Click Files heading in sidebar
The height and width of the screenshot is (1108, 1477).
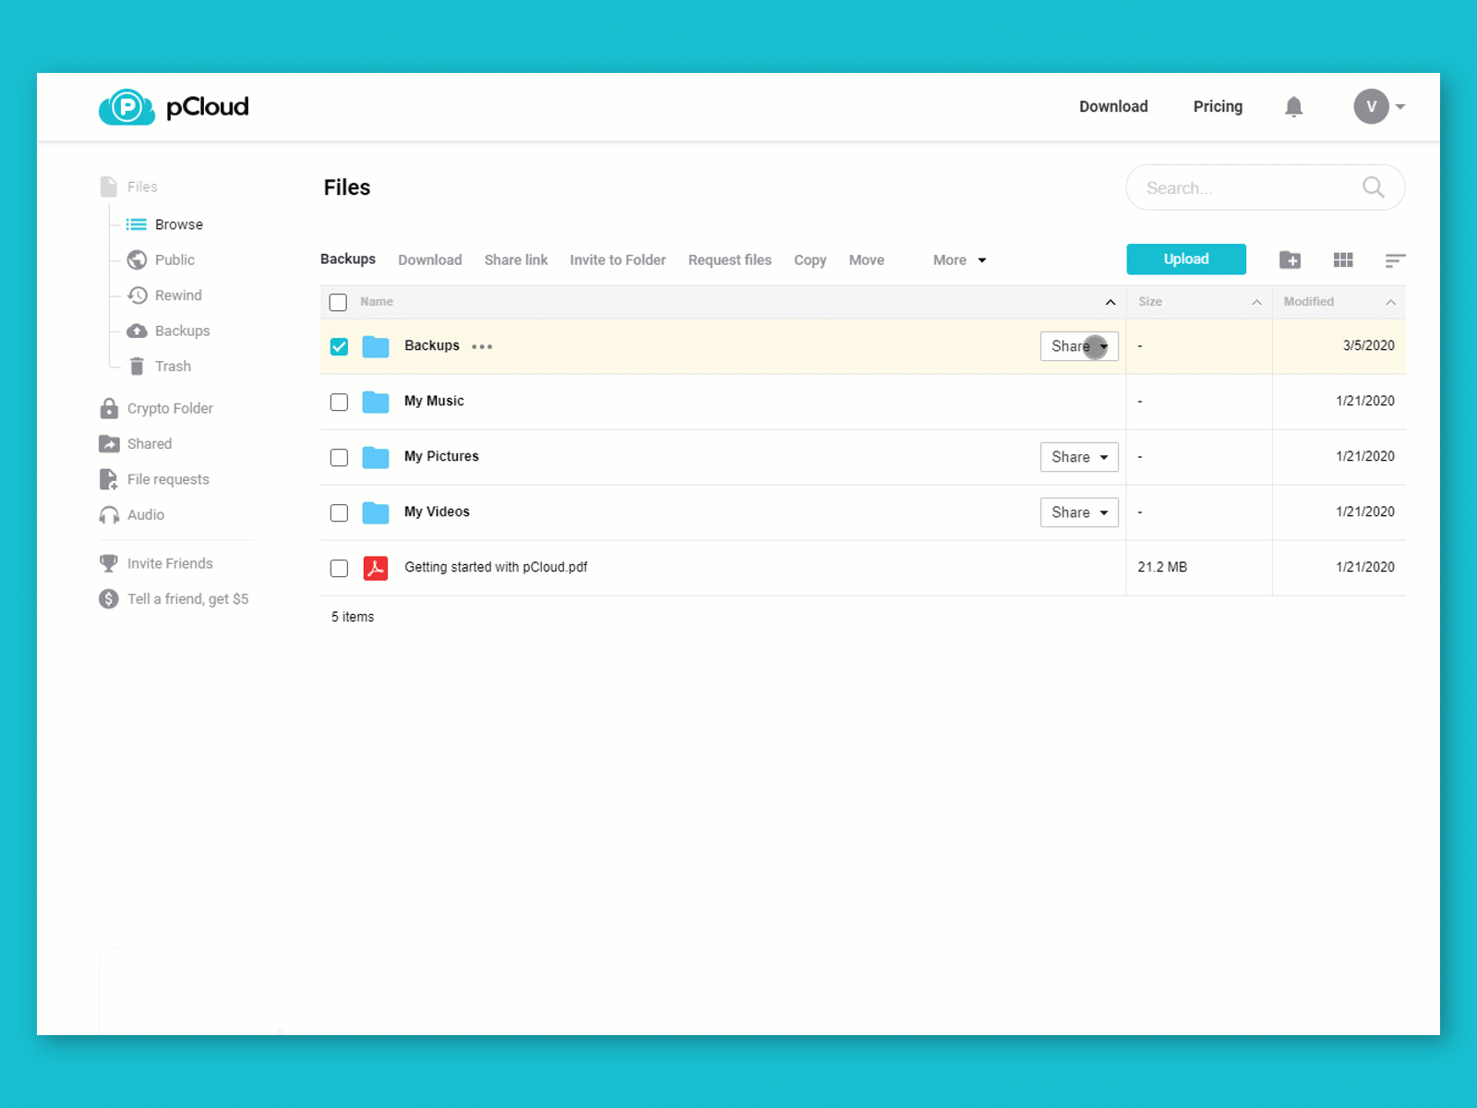point(142,187)
